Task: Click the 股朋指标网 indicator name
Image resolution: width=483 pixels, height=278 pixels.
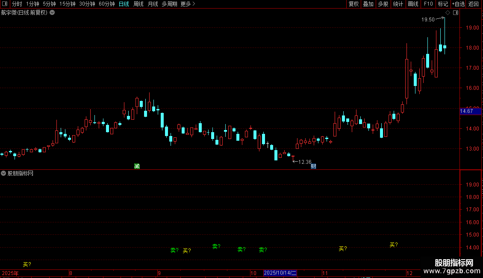Action: coord(21,174)
